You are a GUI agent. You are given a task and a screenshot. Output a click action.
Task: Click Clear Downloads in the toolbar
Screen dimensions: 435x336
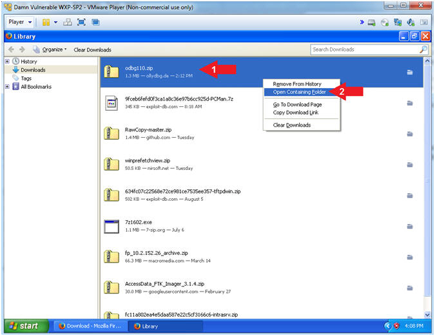[92, 50]
